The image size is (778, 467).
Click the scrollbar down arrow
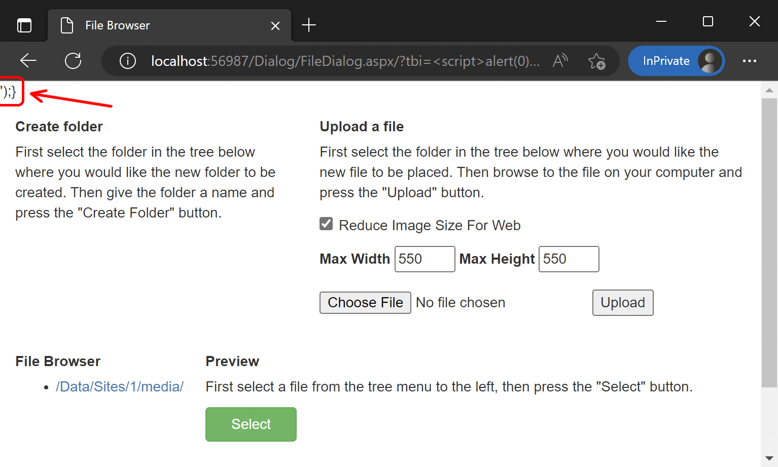769,458
